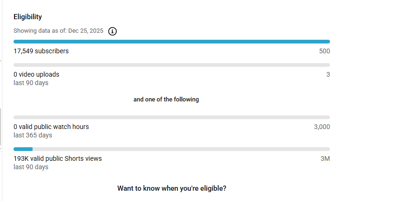Image resolution: width=414 pixels, height=201 pixels.
Task: Click 'last 90 days' under Shorts views
Action: tap(31, 167)
